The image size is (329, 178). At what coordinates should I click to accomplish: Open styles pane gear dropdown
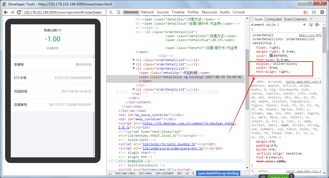click(317, 25)
